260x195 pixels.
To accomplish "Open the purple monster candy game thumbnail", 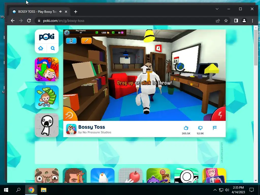I will pos(158,175).
